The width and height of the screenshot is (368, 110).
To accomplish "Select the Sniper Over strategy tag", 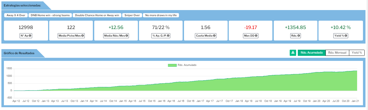I will point(132,15).
